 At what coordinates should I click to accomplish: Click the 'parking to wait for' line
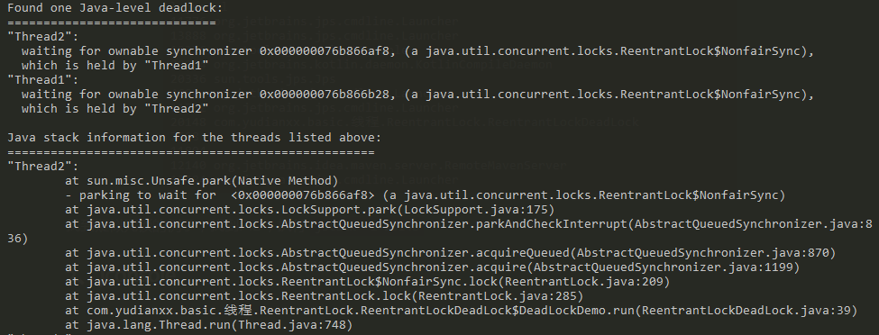[x=425, y=195]
